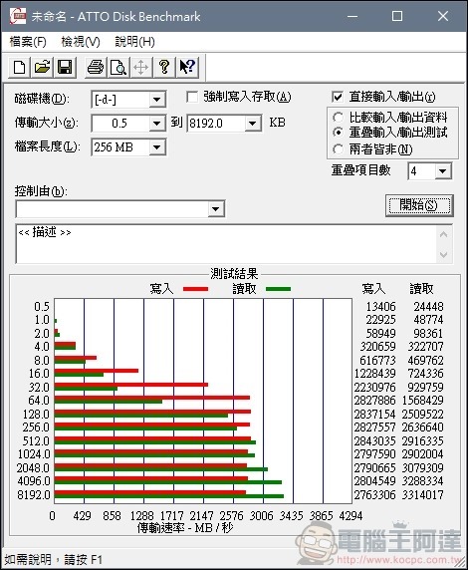
Task: Click the 32.0 row red write bar
Action: [x=131, y=385]
